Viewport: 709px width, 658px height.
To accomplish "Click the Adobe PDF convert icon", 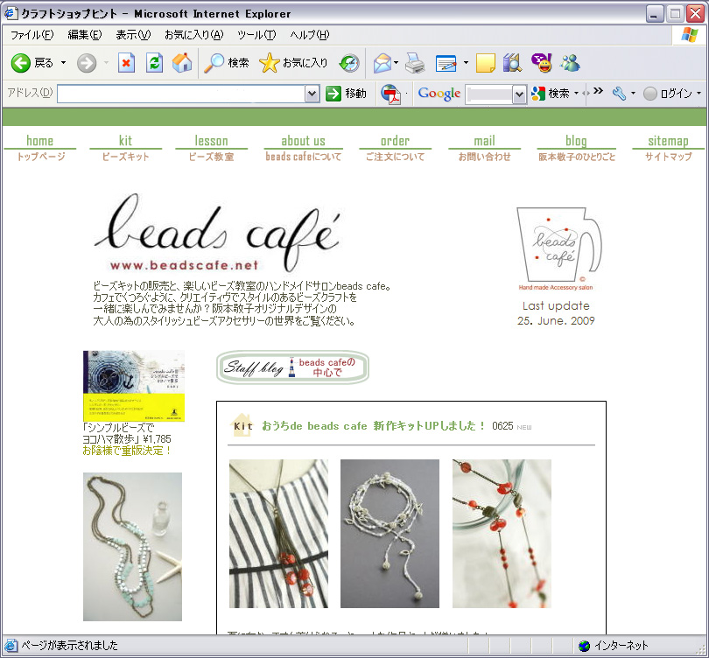I will [x=390, y=94].
